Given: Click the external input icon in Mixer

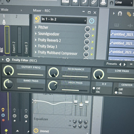Looking at the screenshot, I should (x=37, y=19).
